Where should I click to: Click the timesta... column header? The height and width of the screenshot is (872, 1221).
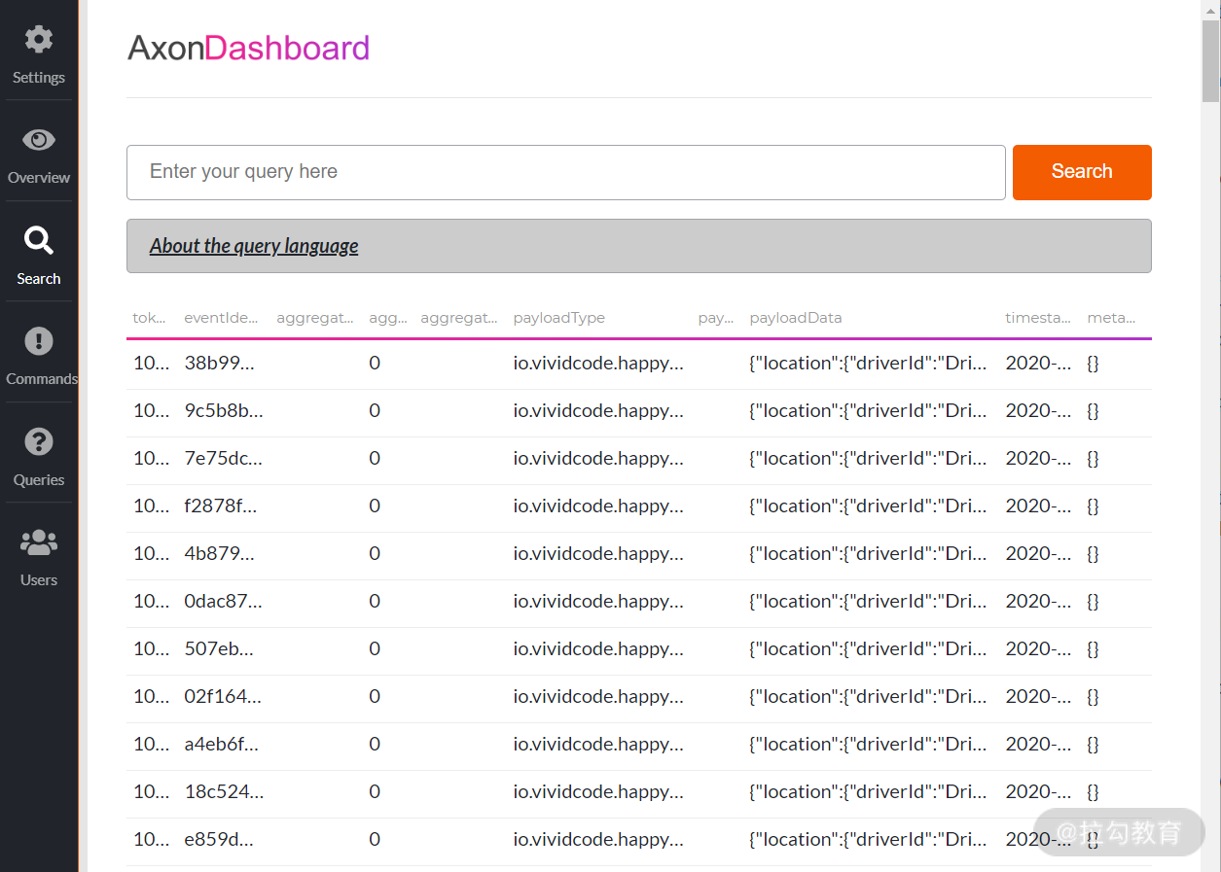point(1038,318)
